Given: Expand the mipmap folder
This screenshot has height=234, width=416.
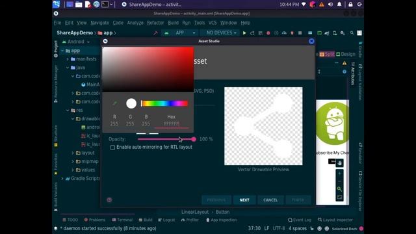Looking at the screenshot, I should tap(73, 162).
